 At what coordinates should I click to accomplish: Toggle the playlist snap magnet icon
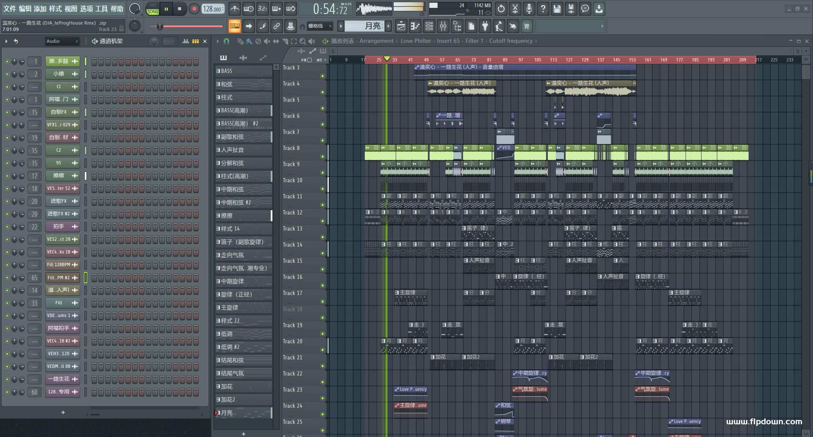[227, 41]
